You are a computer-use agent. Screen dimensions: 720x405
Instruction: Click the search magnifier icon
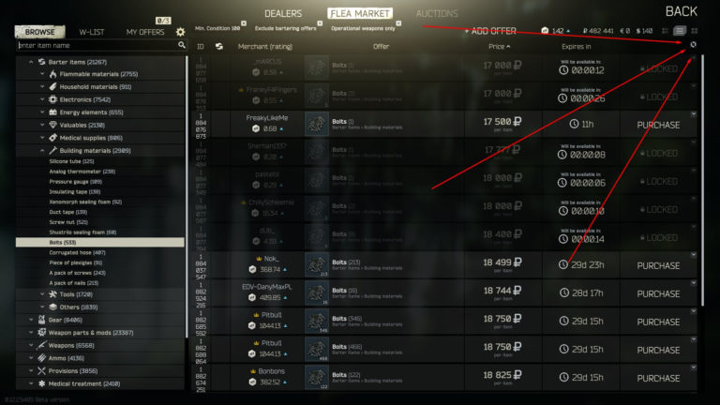click(181, 45)
